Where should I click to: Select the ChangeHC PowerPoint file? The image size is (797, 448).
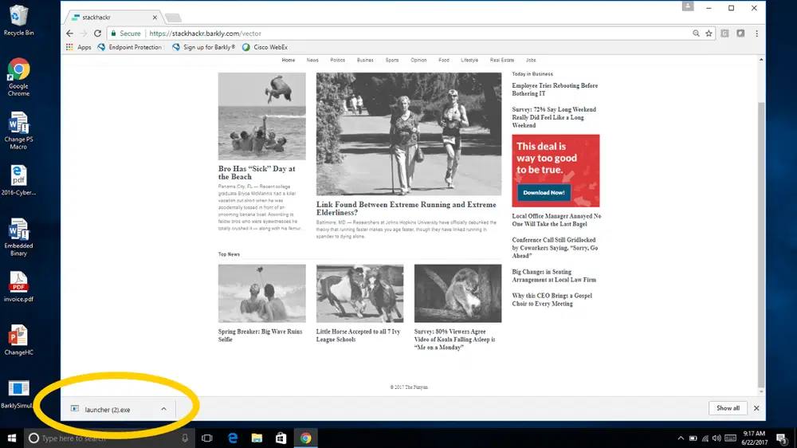point(18,340)
